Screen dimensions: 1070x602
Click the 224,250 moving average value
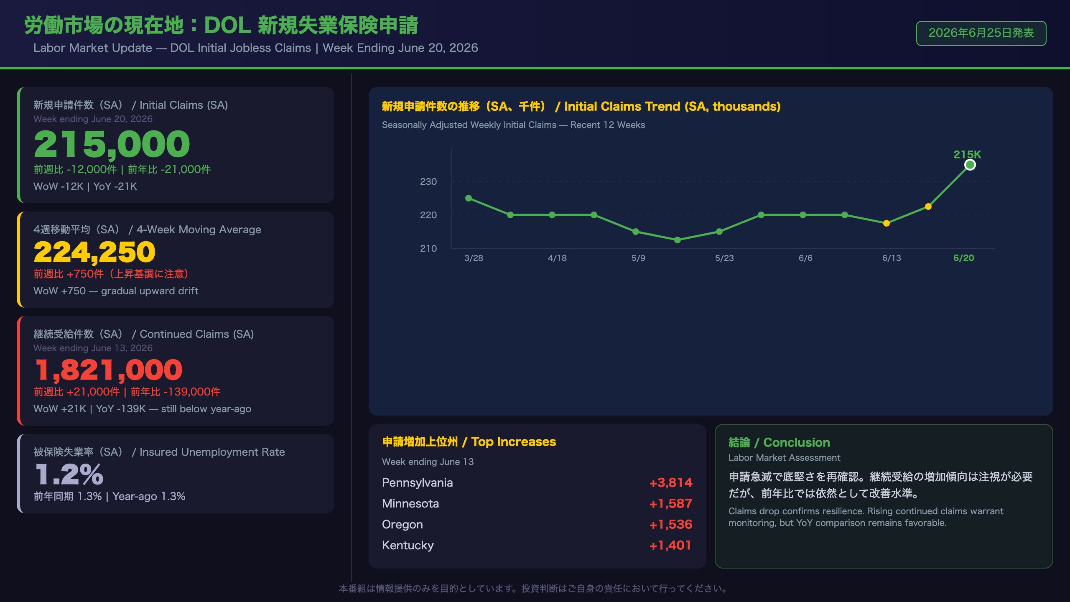[x=94, y=252]
